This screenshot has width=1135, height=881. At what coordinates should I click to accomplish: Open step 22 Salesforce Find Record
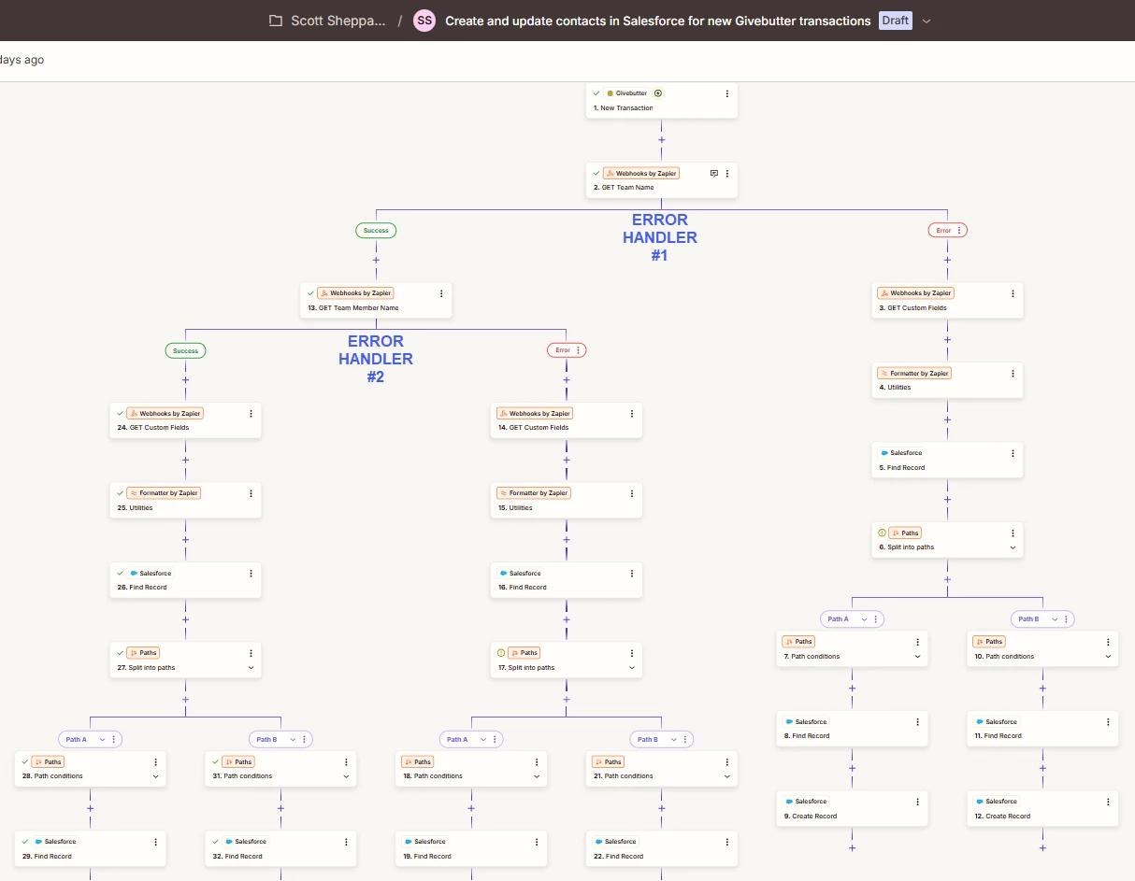click(x=662, y=848)
